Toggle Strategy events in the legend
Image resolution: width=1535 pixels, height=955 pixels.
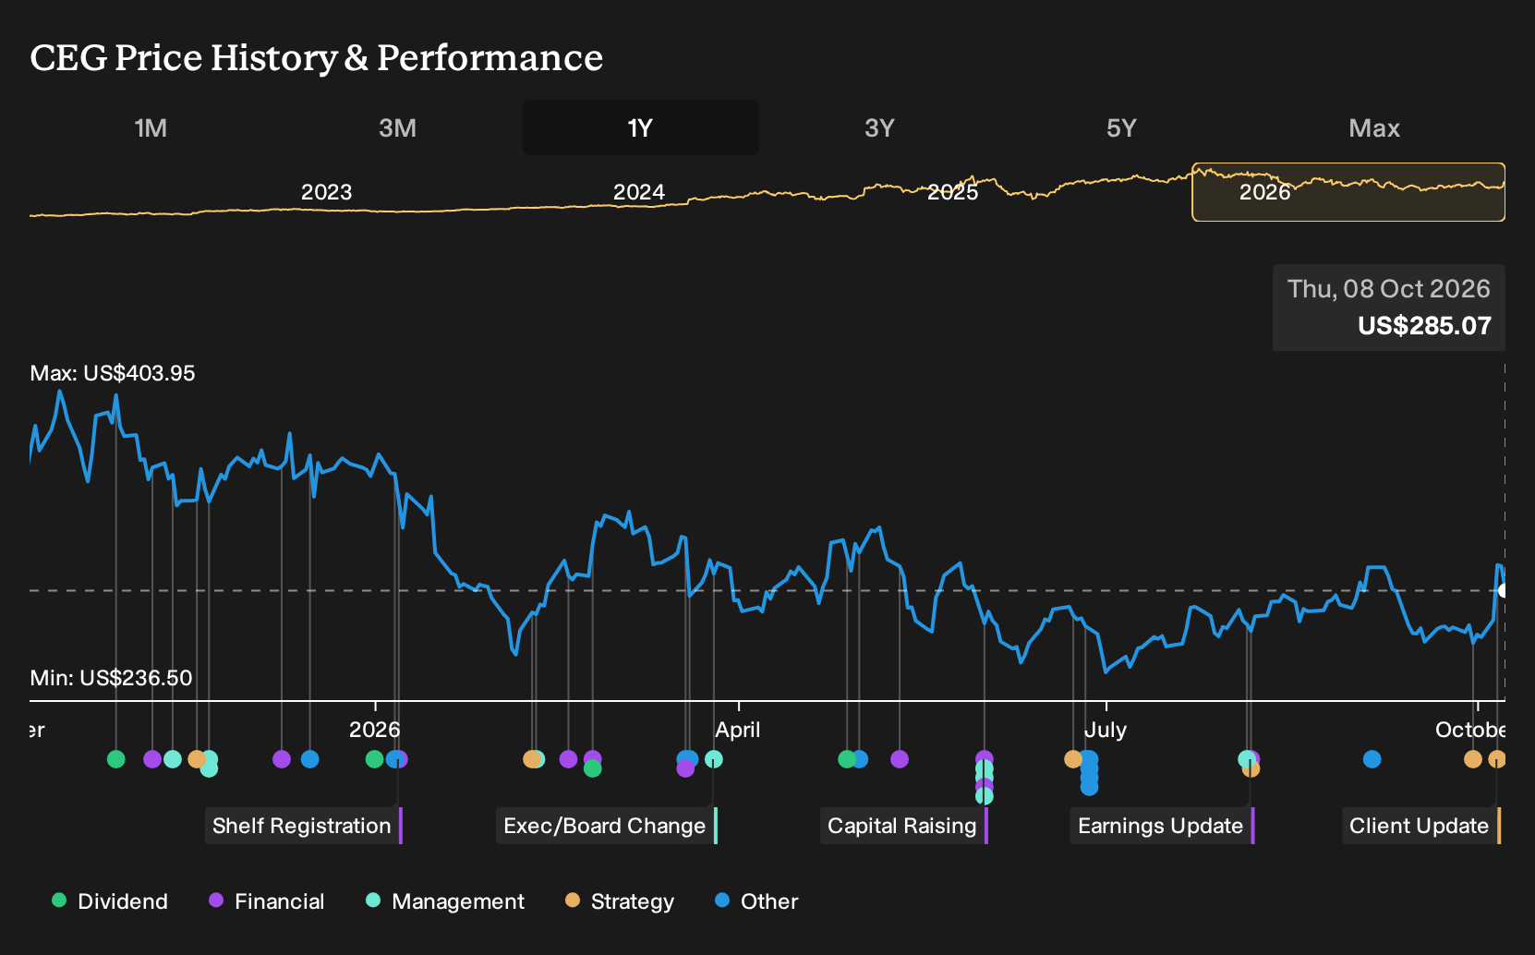tap(620, 901)
